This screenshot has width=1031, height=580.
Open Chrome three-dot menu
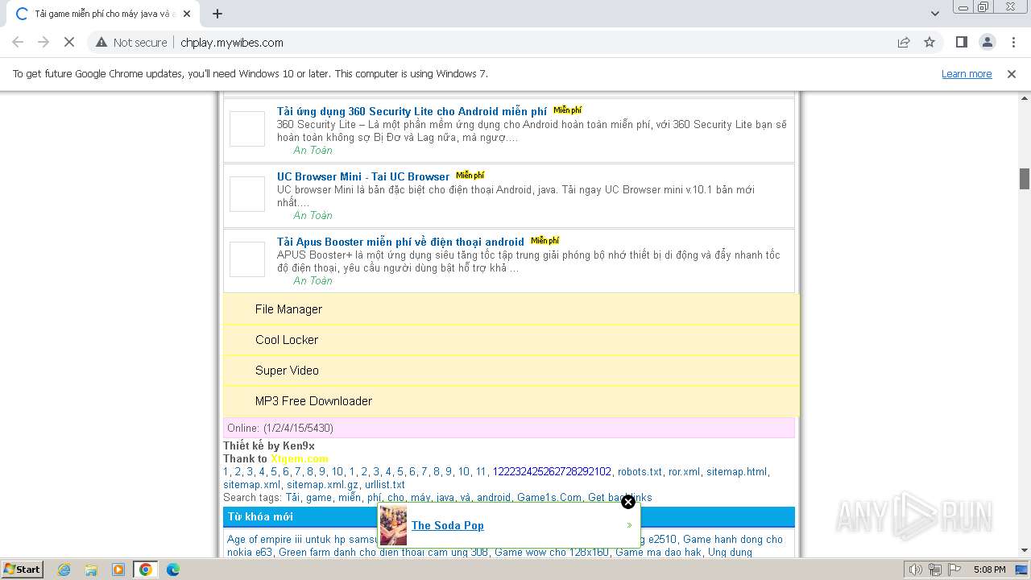(x=1013, y=43)
